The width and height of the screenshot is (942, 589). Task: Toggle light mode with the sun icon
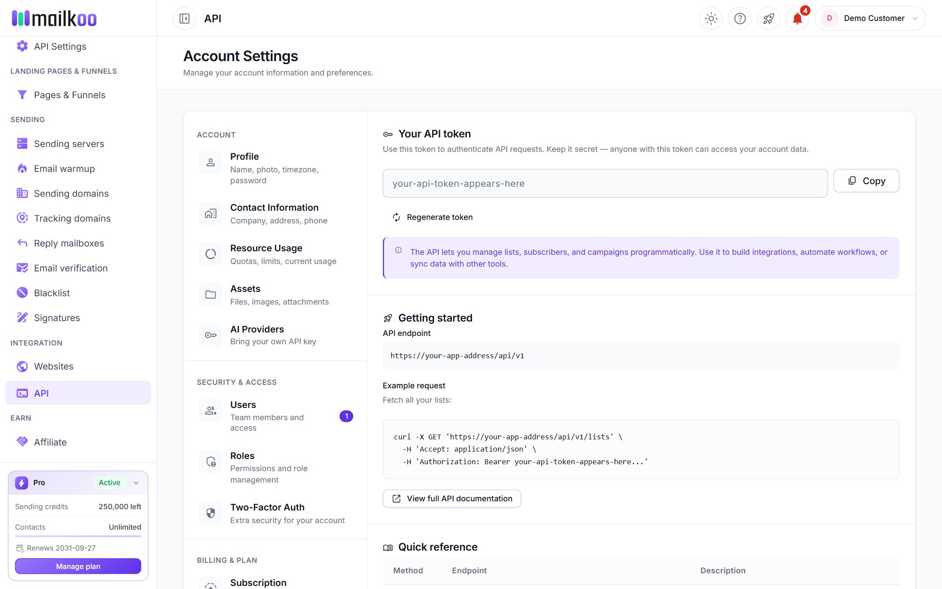tap(711, 18)
